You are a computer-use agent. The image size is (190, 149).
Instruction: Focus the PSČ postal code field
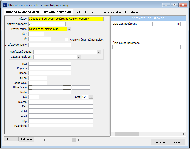(34, 97)
